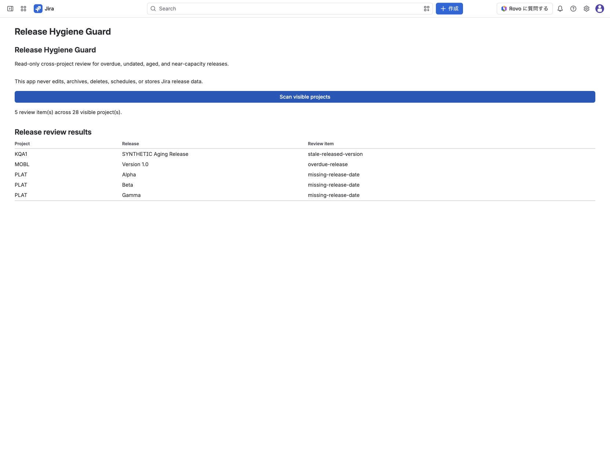This screenshot has height=450, width=610.
Task: Click the 'This app never edits' notice
Action: point(109,81)
